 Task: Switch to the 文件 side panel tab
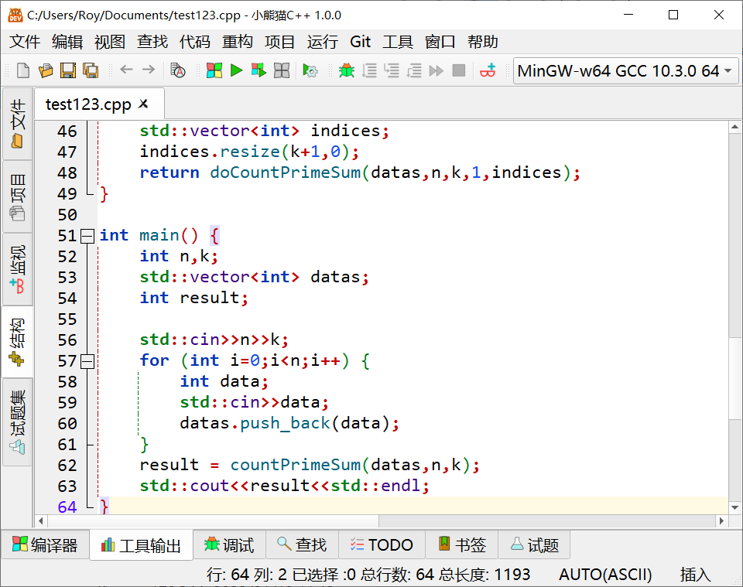[x=18, y=123]
